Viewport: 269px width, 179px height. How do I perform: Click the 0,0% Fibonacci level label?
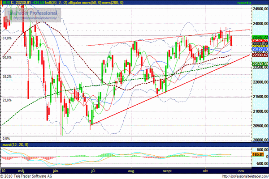pos(6,139)
